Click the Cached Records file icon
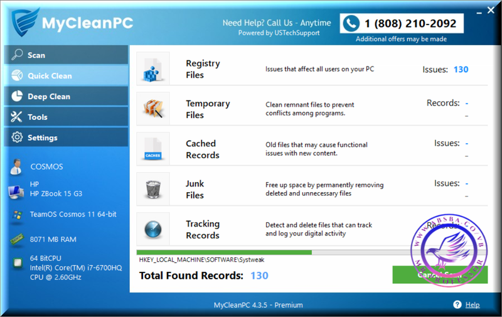The height and width of the screenshot is (317, 502). pos(152,149)
